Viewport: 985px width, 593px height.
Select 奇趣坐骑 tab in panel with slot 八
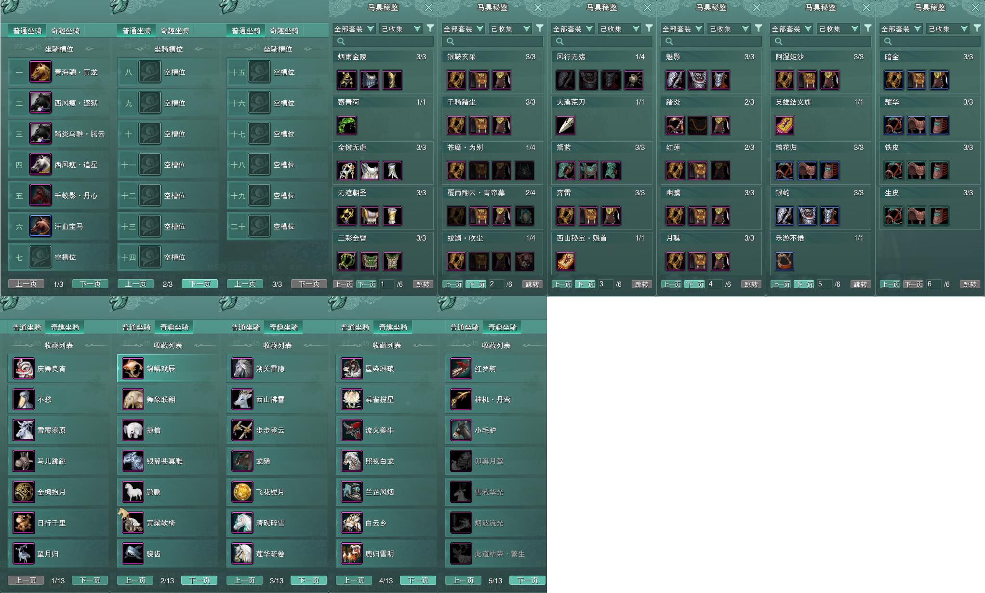coord(175,30)
